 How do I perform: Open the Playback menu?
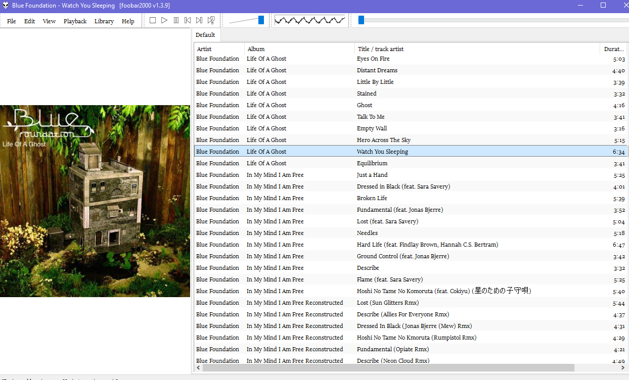coord(75,21)
